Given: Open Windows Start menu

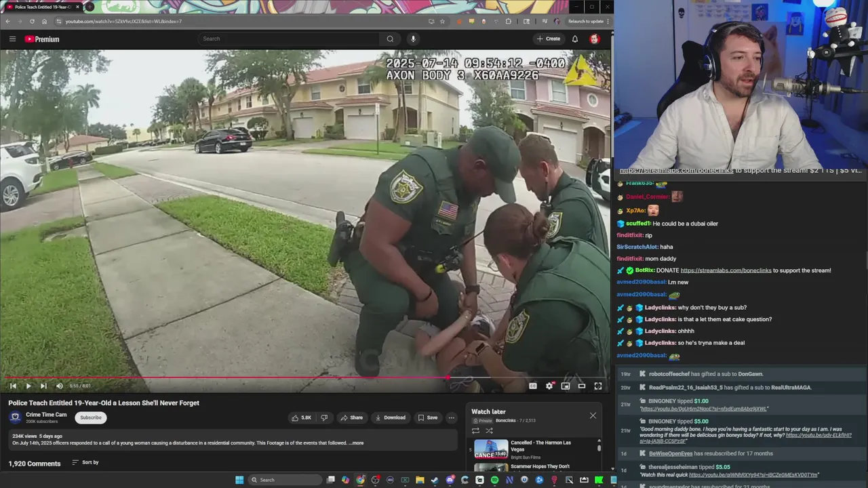Looking at the screenshot, I should 239,480.
